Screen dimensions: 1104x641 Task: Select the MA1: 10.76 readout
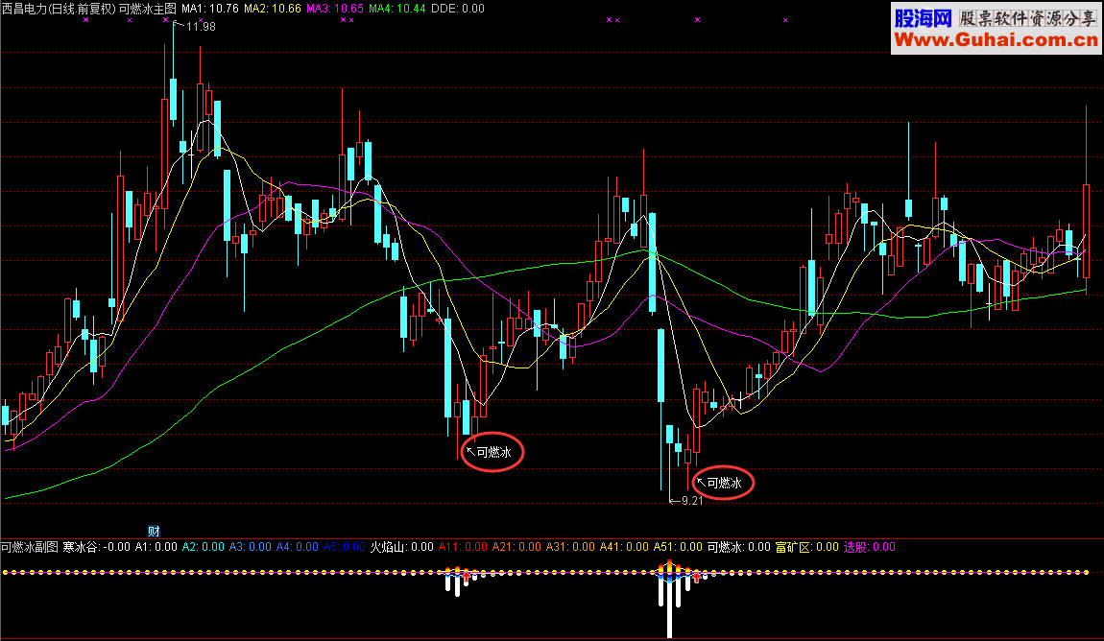(x=210, y=9)
